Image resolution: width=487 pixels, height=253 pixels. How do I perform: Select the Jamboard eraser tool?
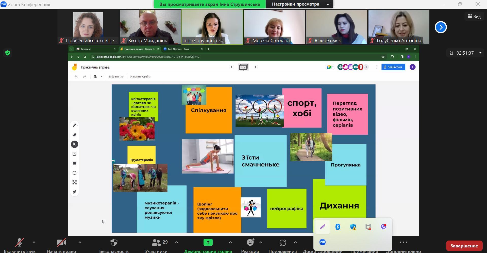click(x=74, y=135)
